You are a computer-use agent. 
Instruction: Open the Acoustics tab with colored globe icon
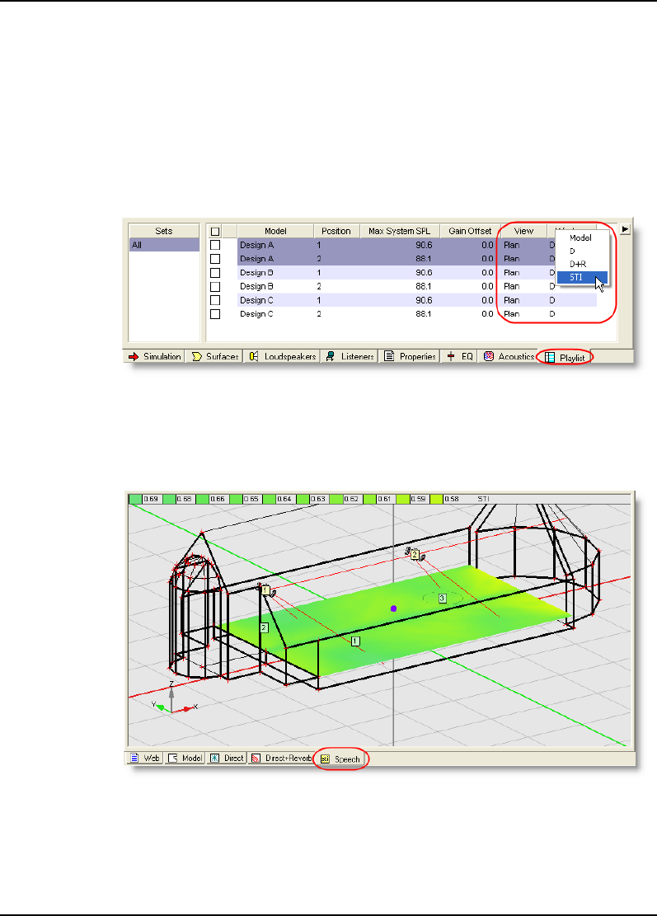click(508, 356)
